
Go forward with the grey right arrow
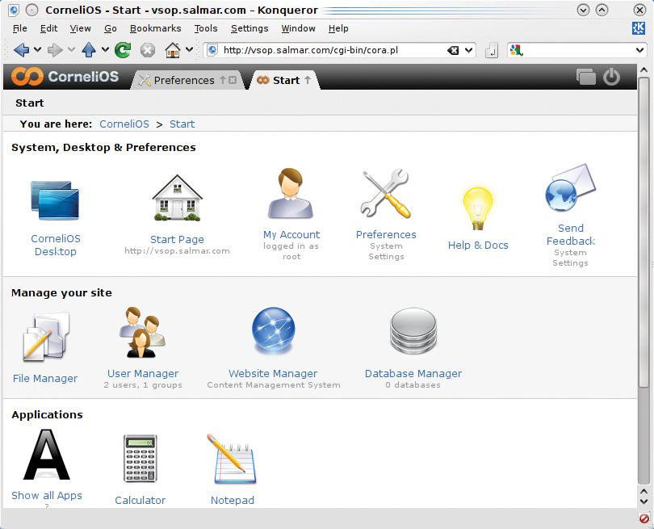point(55,50)
